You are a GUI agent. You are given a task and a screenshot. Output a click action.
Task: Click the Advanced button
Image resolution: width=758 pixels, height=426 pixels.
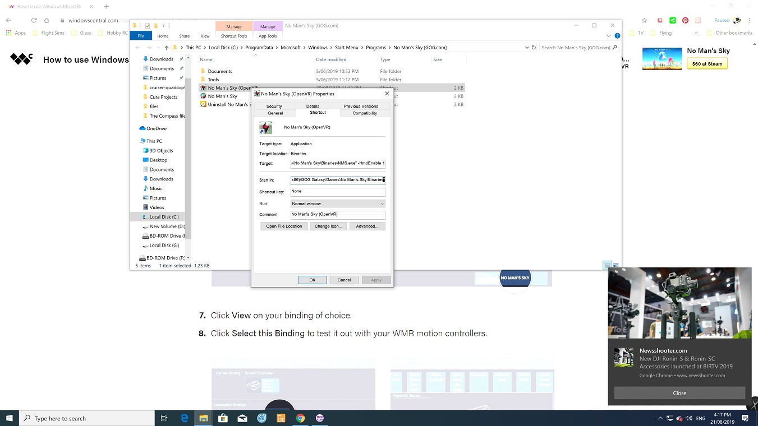pyautogui.click(x=367, y=226)
